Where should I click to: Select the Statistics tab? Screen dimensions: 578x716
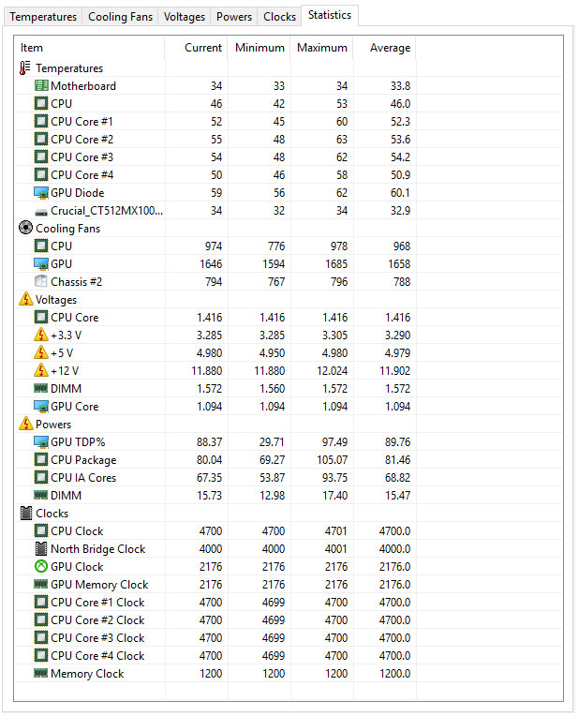click(330, 15)
